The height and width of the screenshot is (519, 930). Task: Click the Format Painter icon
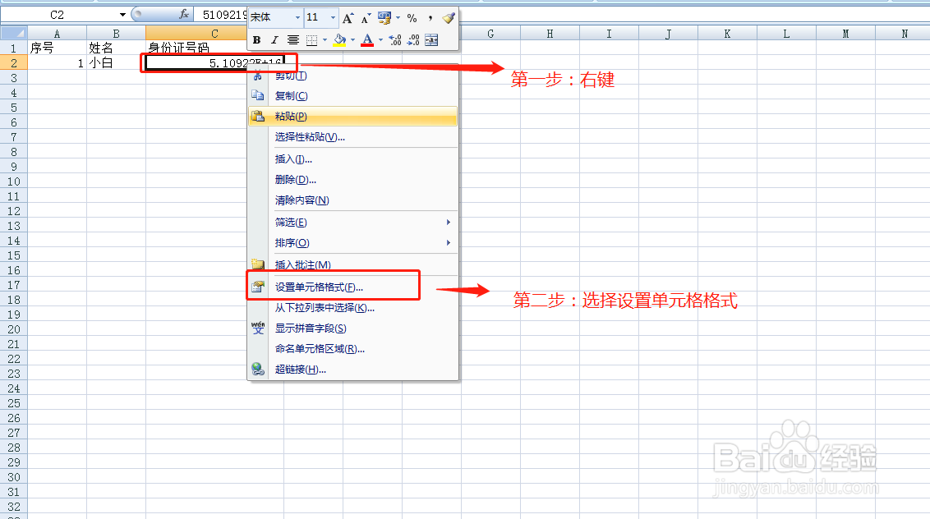point(449,18)
